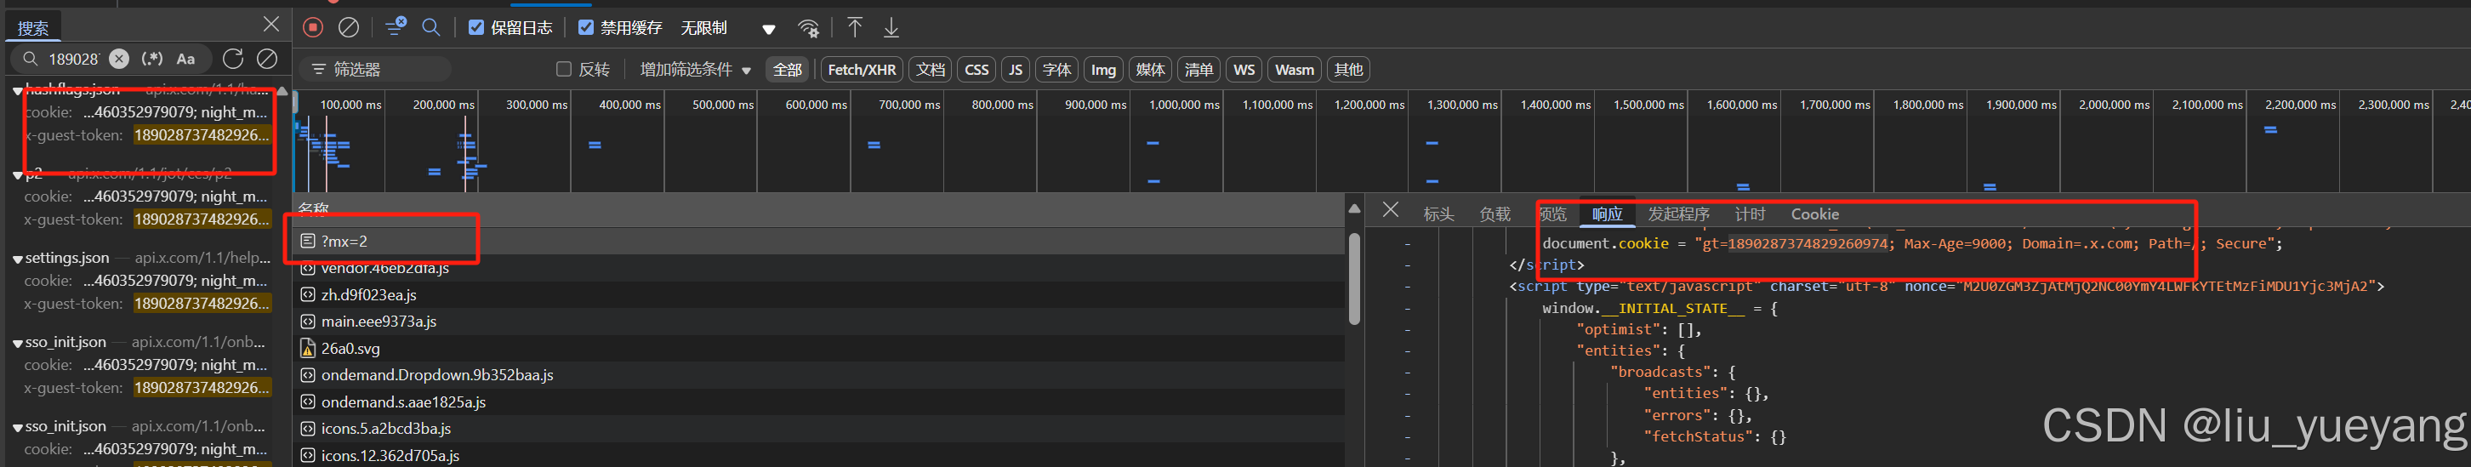Enable the 反转 invert checkbox

(564, 69)
